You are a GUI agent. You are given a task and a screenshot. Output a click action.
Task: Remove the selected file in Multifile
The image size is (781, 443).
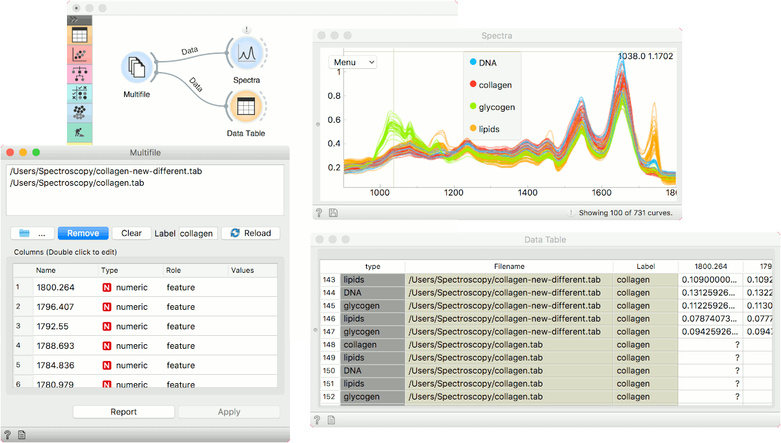tap(83, 233)
